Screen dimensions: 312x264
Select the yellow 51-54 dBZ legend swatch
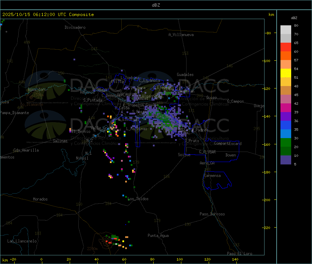pyautogui.click(x=286, y=73)
